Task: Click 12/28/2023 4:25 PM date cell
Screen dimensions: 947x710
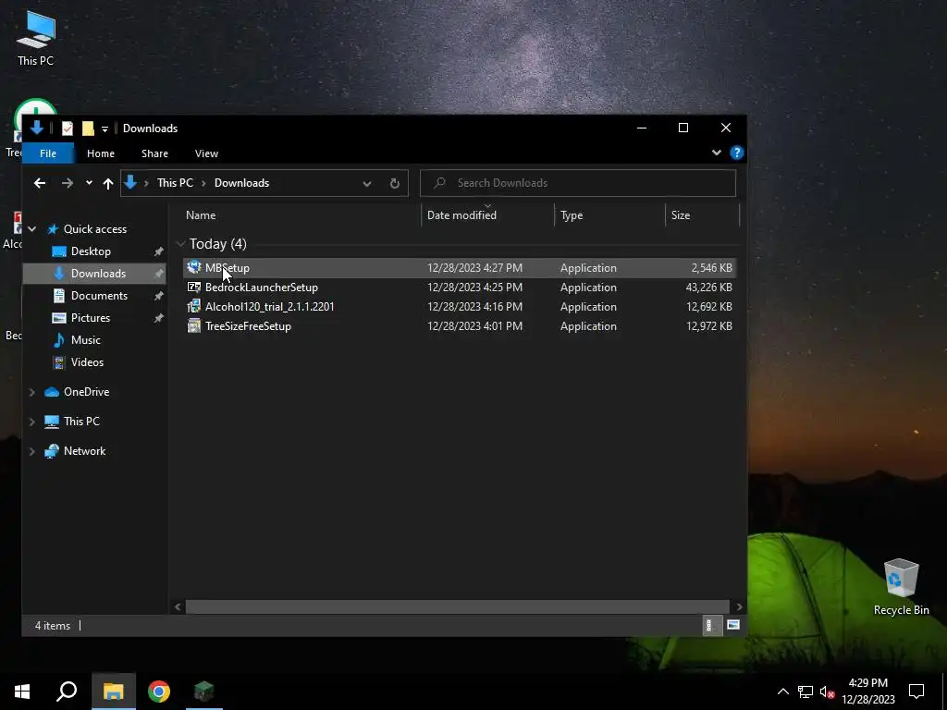Action: pyautogui.click(x=474, y=288)
